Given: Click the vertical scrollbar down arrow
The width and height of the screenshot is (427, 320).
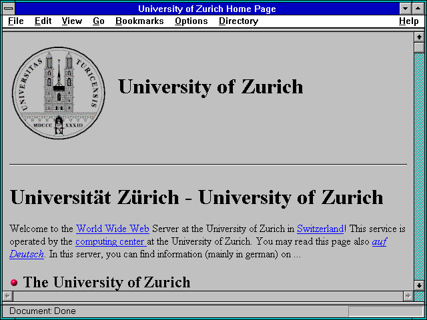Looking at the screenshot, I should [x=420, y=285].
